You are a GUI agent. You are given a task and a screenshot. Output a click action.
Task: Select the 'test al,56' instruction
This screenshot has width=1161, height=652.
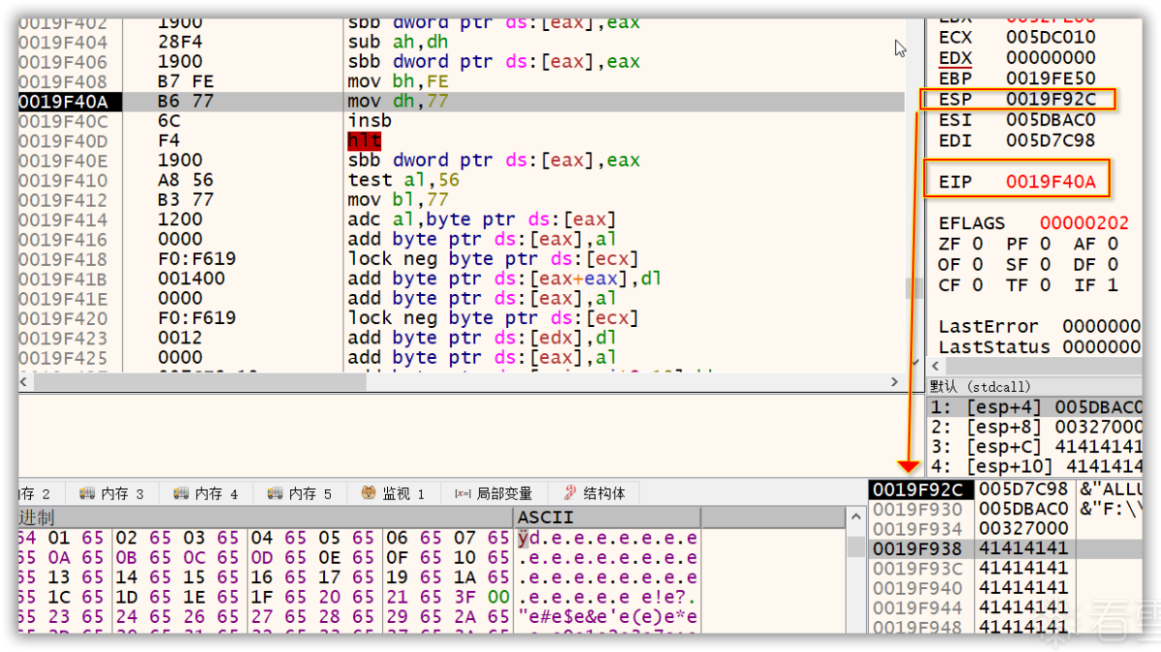(x=404, y=180)
